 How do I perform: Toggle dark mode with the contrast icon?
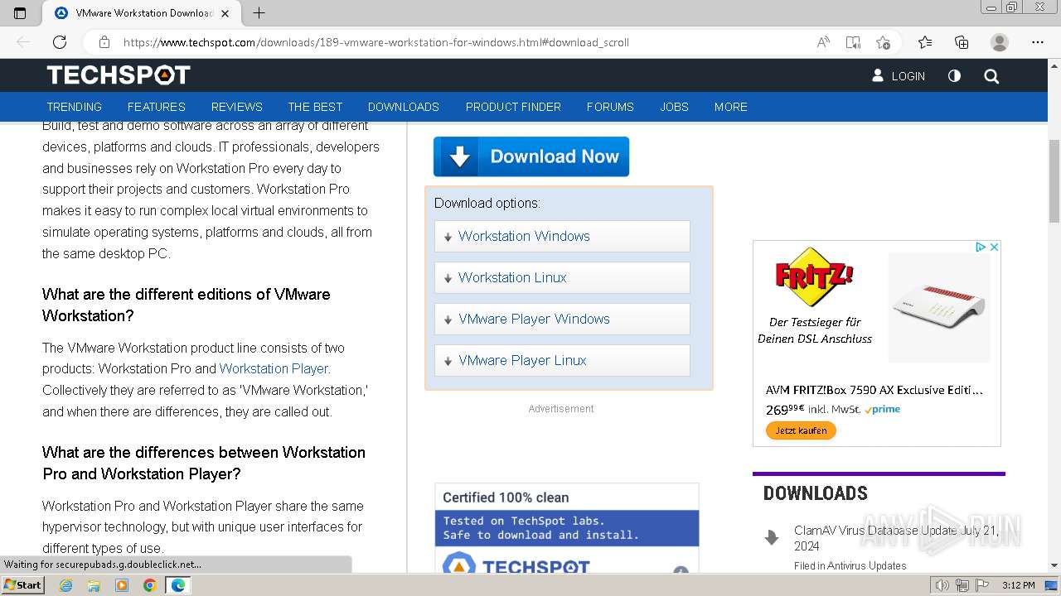point(954,75)
